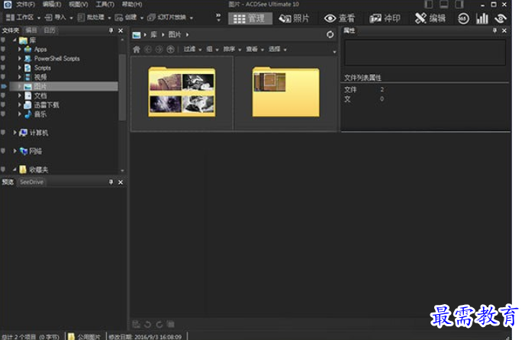The width and height of the screenshot is (525, 340).
Task: Switch to the SeeDrive tab
Action: tap(31, 182)
